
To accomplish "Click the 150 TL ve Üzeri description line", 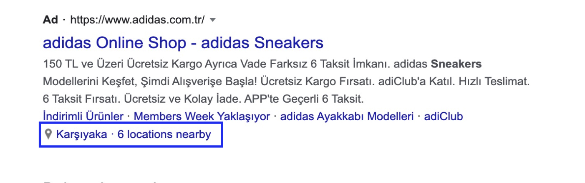I will click(x=262, y=64).
